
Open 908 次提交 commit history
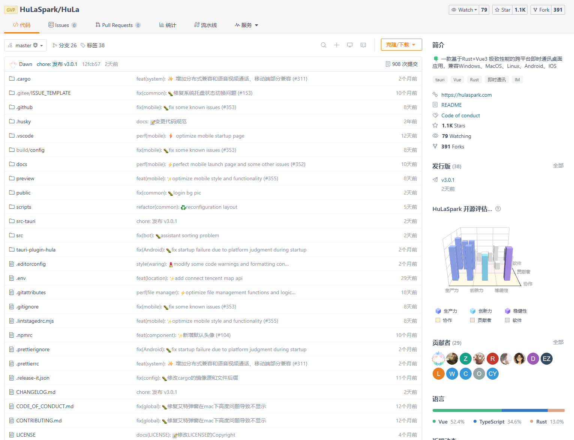[x=402, y=64]
